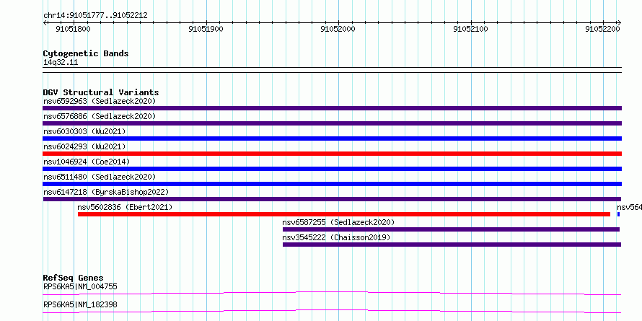The width and height of the screenshot is (642, 321).
Task: Click the red bar for nsv5602836
Action: [x=344, y=214]
